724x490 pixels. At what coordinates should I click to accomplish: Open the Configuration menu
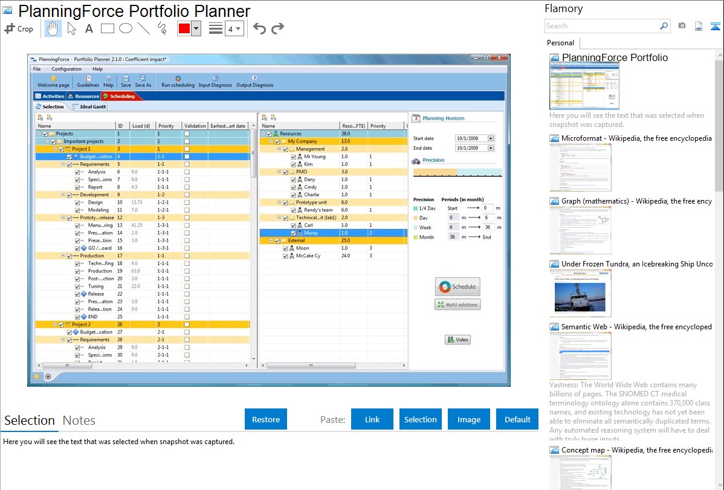(x=66, y=69)
